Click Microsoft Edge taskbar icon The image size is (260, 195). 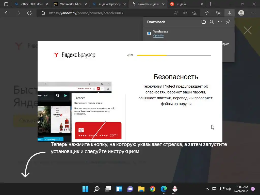[164, 189]
